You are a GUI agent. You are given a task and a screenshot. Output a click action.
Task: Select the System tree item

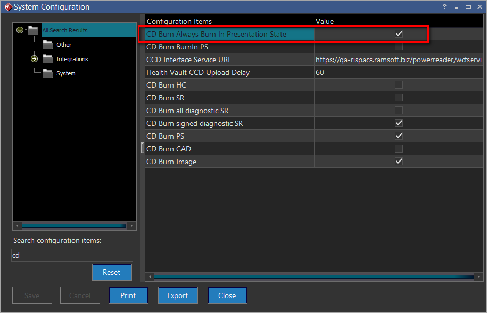(x=65, y=73)
